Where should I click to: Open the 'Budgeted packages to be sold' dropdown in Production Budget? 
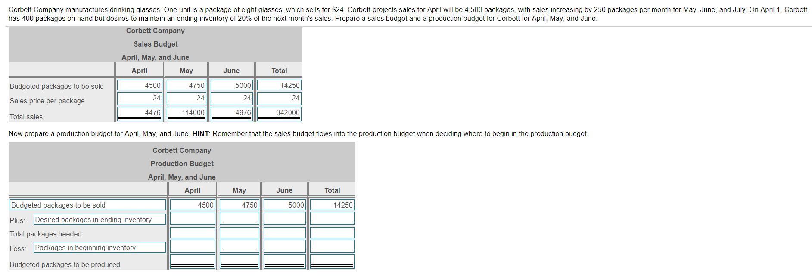tap(88, 205)
